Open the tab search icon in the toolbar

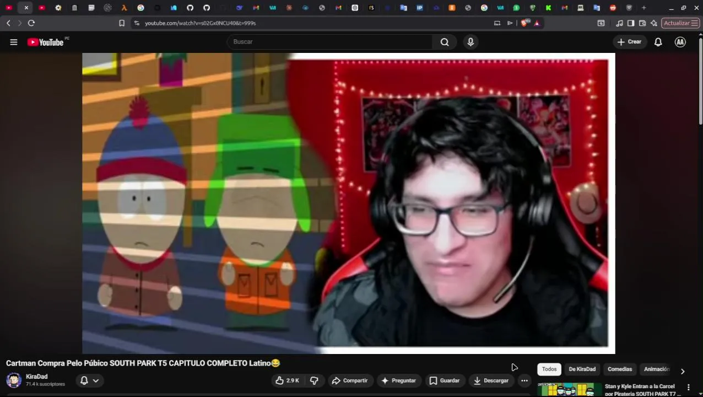[x=601, y=23]
